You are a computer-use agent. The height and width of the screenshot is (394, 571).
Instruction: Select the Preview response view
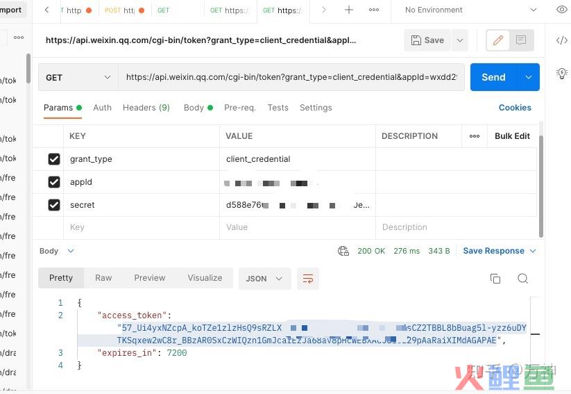150,278
